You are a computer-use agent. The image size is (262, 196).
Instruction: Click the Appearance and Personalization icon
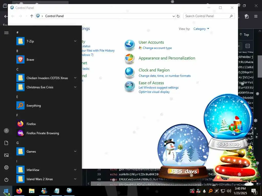[x=130, y=59]
